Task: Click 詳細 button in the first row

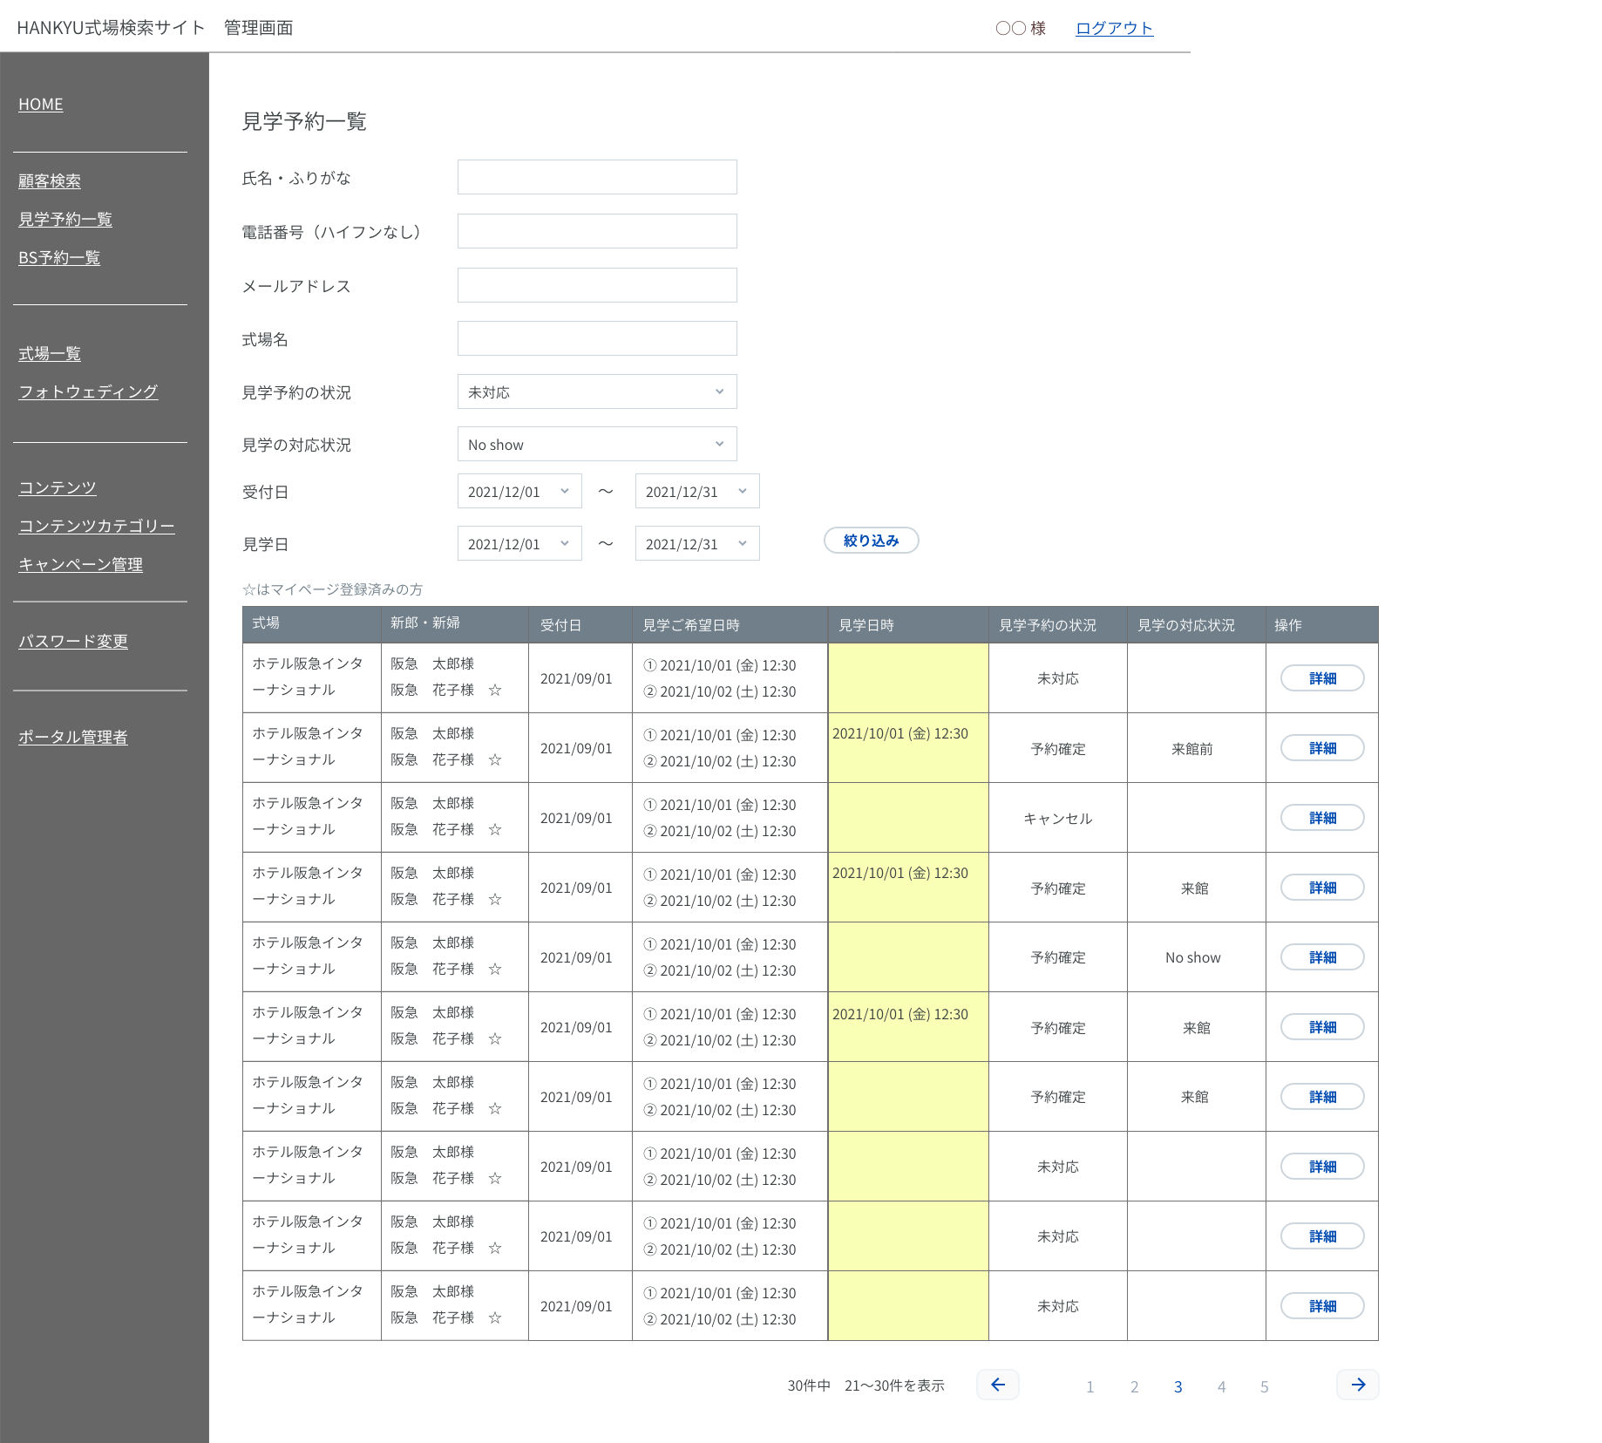Action: point(1321,678)
